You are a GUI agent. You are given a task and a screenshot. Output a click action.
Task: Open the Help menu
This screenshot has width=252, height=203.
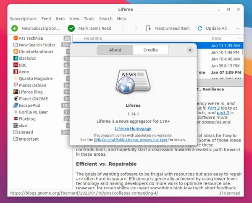pos(121,19)
